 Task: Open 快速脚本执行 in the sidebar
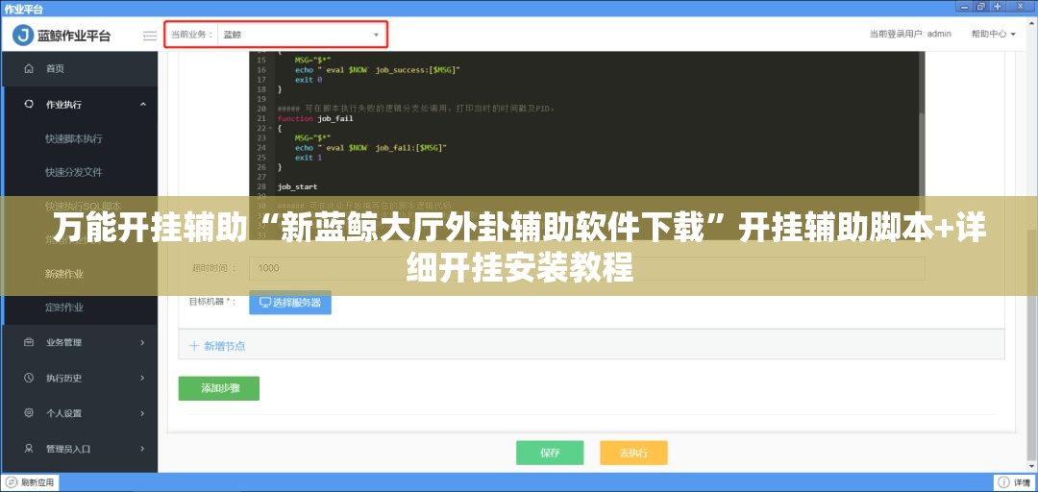(x=74, y=139)
